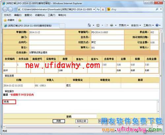Click the 公司名称 value field
Screen dimensions: 165x135
point(47,53)
